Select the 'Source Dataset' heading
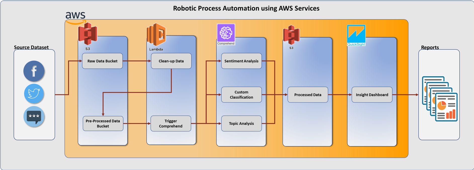474x170 pixels. click(31, 47)
